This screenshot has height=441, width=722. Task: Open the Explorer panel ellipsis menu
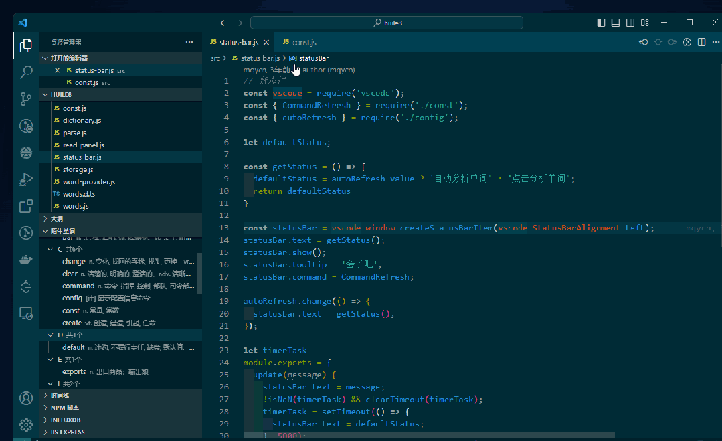189,42
